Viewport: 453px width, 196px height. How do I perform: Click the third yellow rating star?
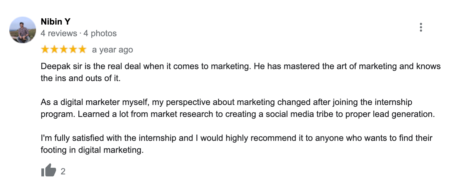[x=63, y=49]
